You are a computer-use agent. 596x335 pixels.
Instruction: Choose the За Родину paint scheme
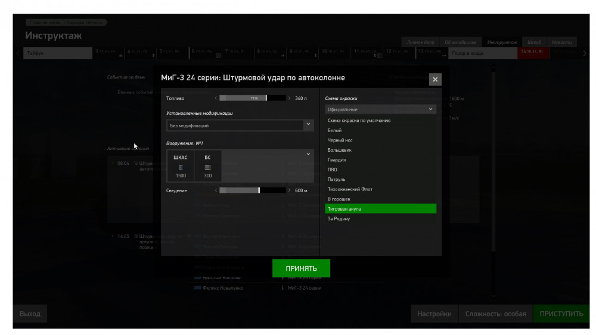coord(380,219)
